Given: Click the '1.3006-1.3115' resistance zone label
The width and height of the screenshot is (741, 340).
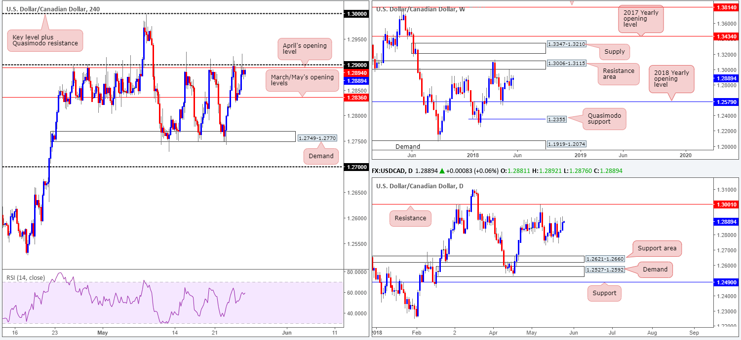Looking at the screenshot, I should pos(566,64).
